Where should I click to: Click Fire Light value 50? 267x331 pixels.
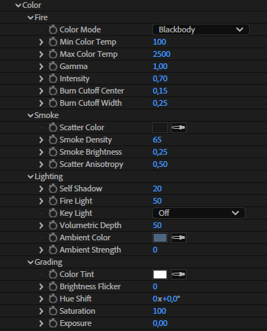(x=157, y=201)
